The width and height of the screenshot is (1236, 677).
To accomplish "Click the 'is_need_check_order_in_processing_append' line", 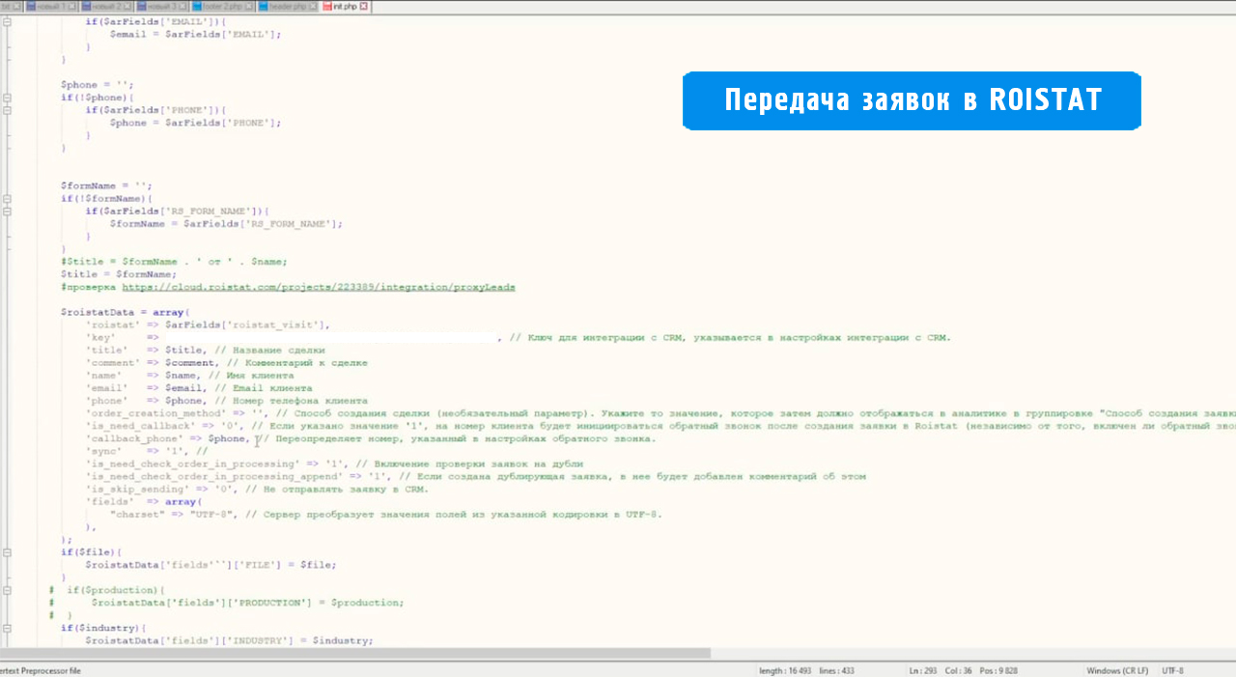I will pos(475,476).
